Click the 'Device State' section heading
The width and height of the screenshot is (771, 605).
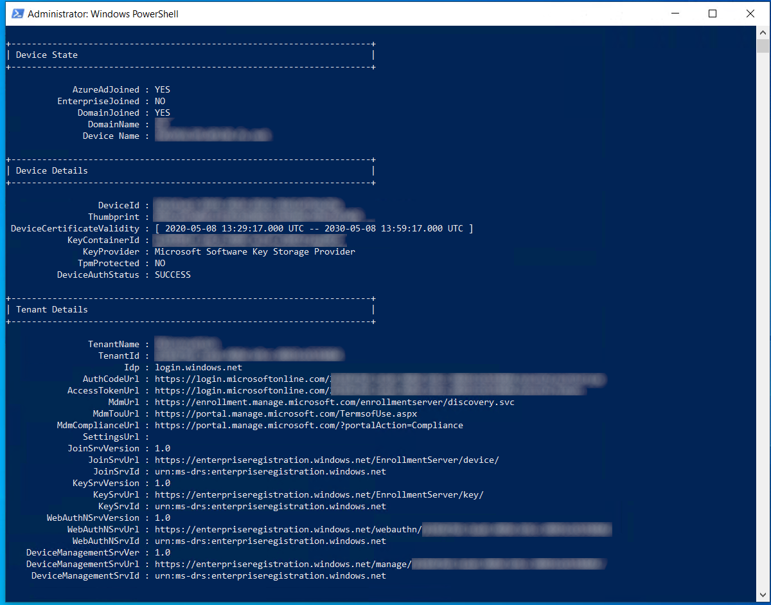(x=46, y=55)
